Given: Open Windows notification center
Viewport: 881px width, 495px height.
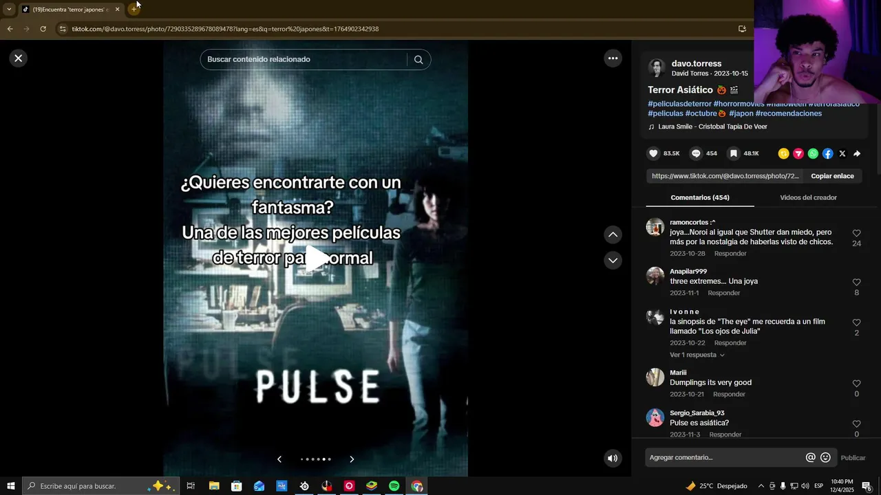Looking at the screenshot, I should click(867, 486).
